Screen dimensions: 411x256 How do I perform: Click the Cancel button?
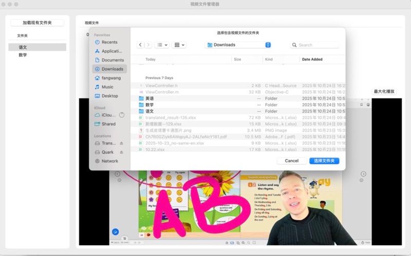tap(291, 161)
